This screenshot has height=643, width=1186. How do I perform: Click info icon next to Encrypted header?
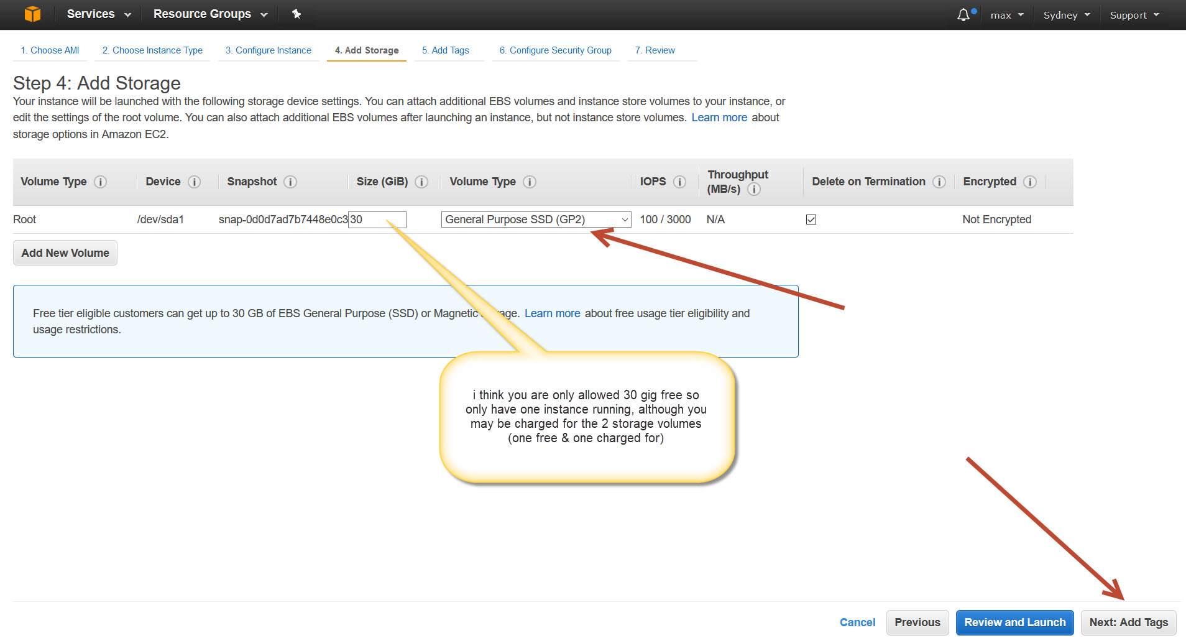(x=1030, y=182)
